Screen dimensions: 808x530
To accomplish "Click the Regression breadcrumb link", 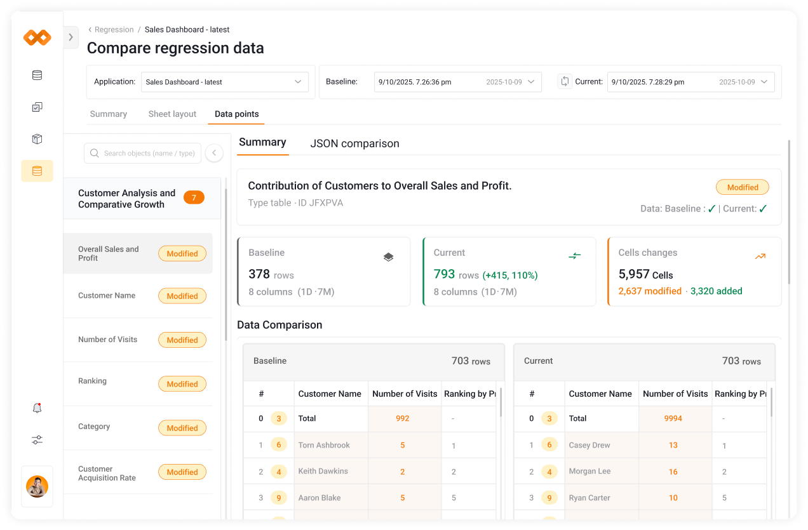I will [114, 30].
